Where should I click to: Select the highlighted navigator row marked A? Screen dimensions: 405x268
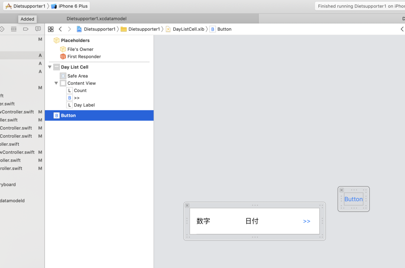tap(22, 55)
